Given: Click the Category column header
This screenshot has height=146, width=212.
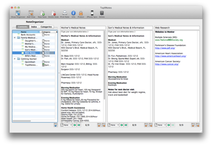Looking at the screenshot, I should click(x=47, y=32).
